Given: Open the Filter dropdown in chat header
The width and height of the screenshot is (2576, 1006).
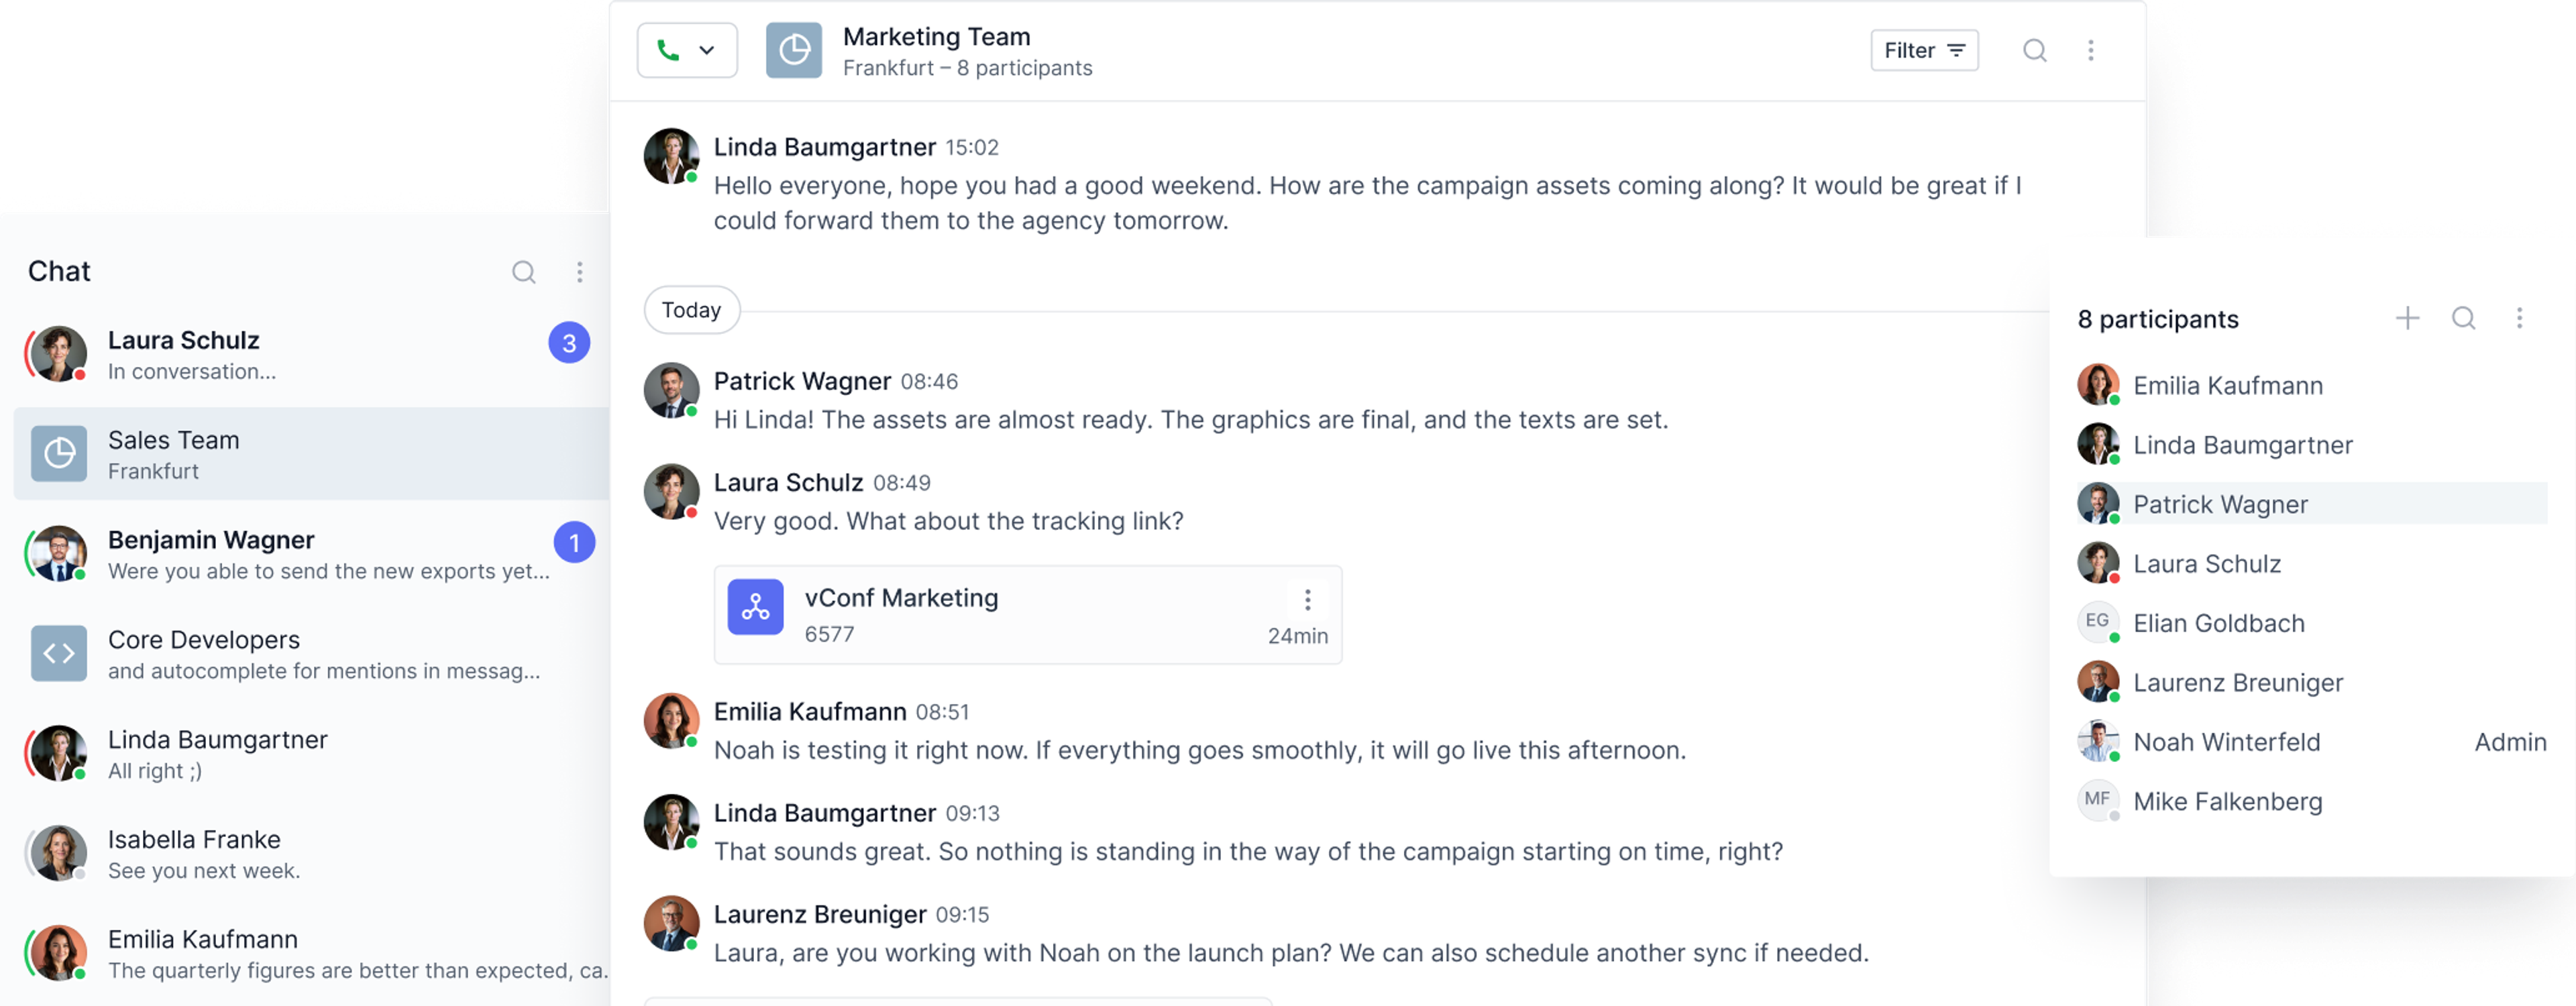Looking at the screenshot, I should tap(1923, 50).
